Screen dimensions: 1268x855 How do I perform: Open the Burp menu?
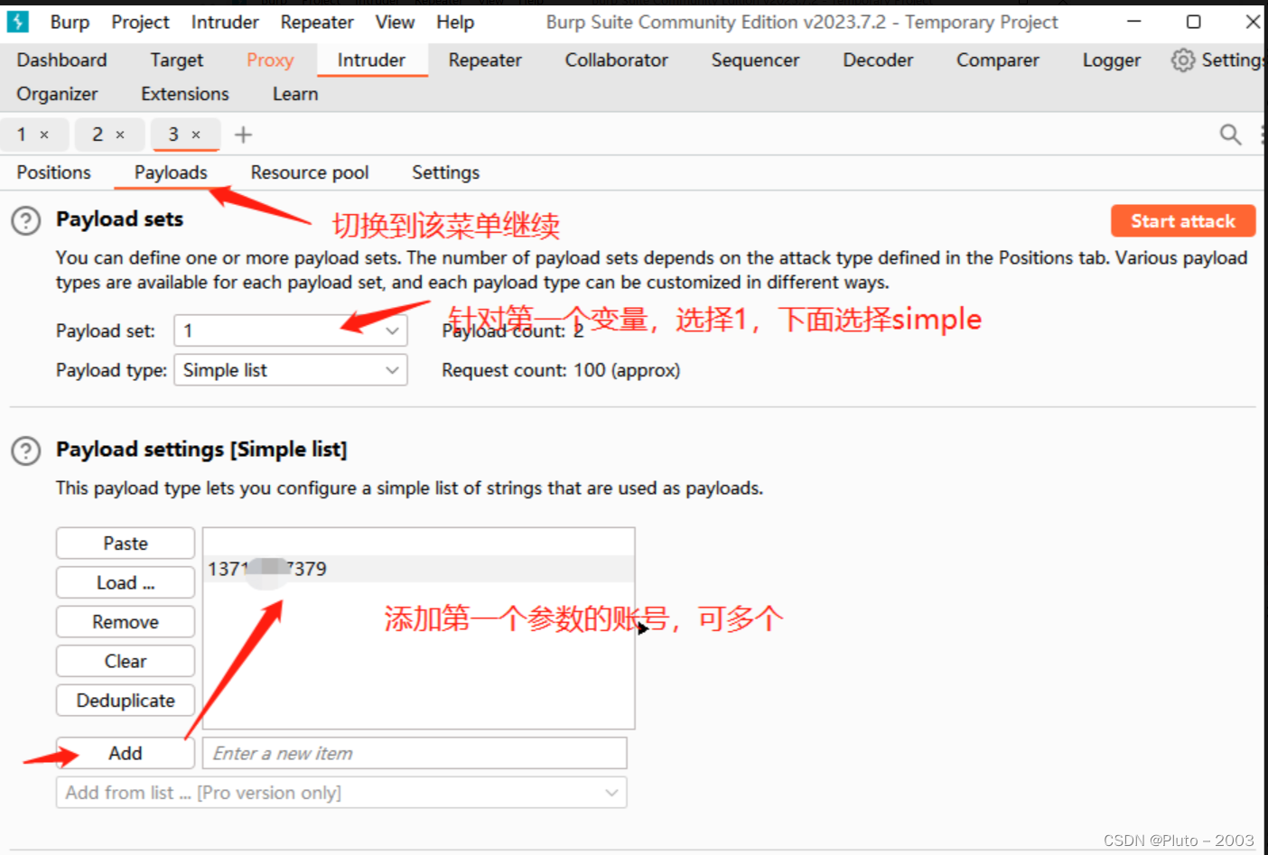(70, 22)
